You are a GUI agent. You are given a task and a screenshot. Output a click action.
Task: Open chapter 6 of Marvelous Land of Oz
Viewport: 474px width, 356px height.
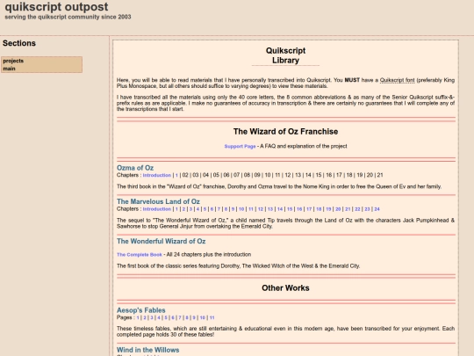click(212, 209)
